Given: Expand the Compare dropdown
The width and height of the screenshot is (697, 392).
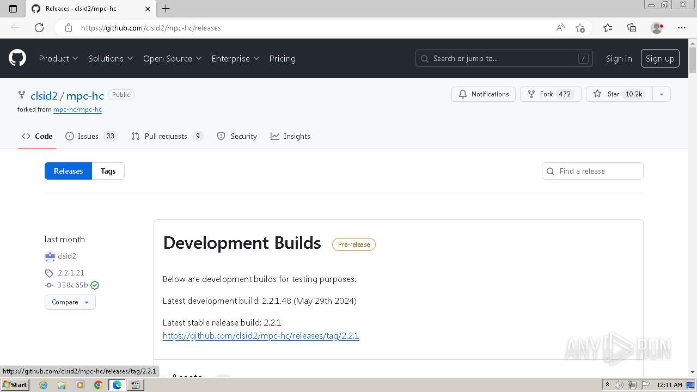Looking at the screenshot, I should pyautogui.click(x=70, y=302).
